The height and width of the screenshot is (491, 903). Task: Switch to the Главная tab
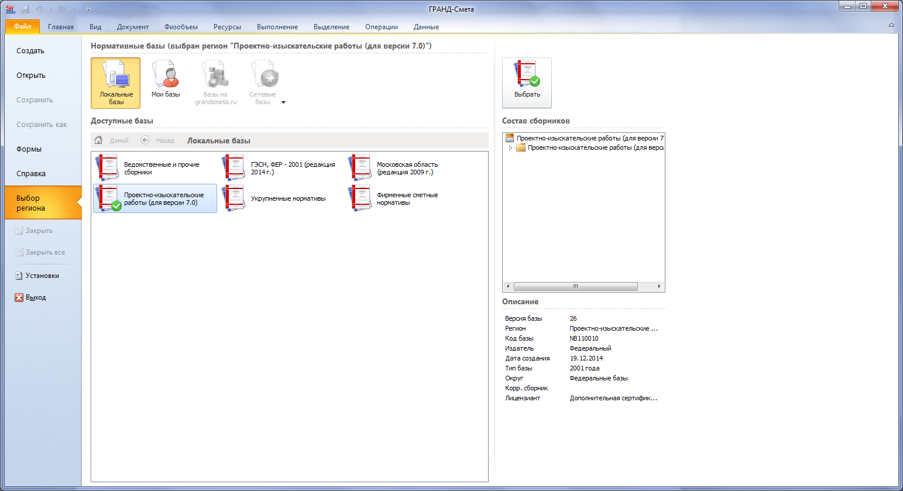tap(61, 27)
